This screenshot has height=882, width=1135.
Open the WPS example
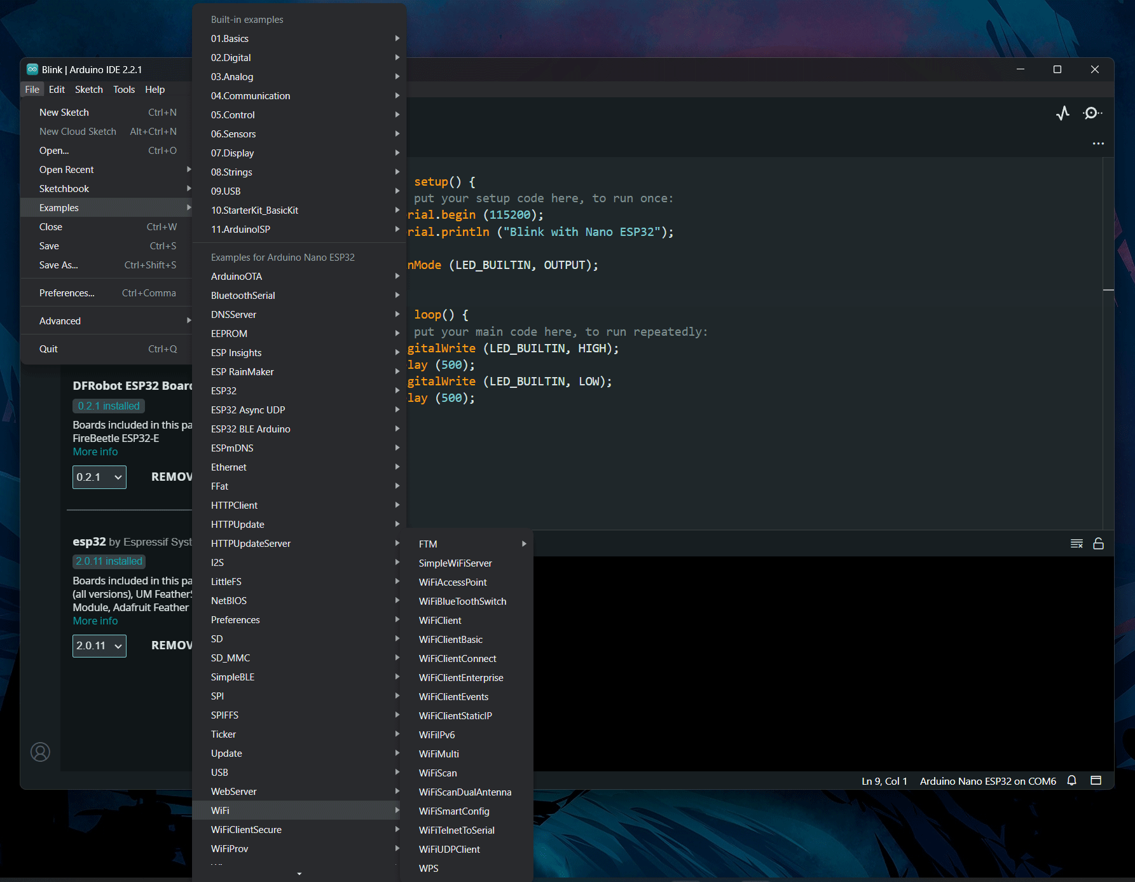[467, 869]
